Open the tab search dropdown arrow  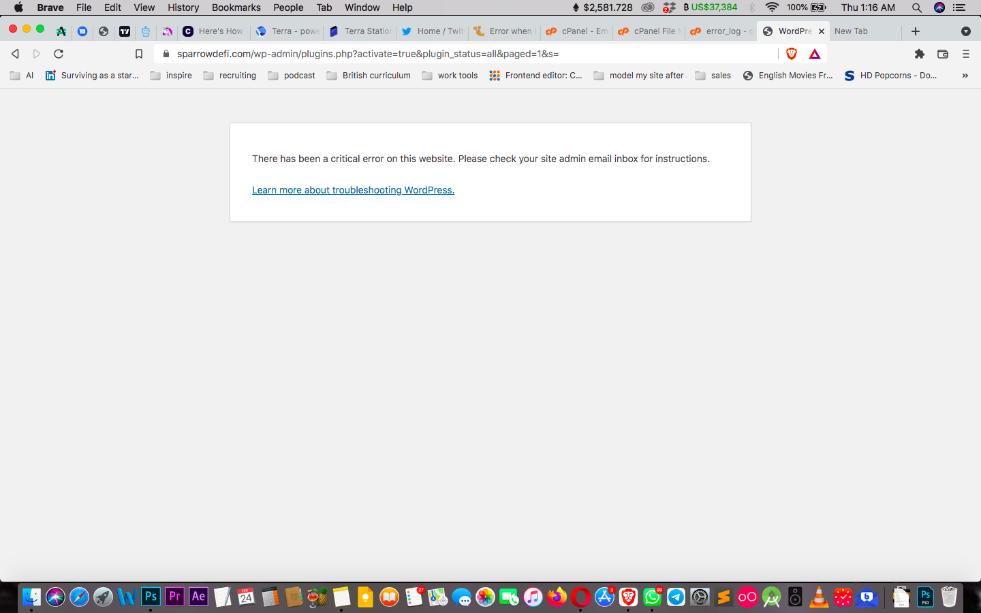(x=965, y=31)
